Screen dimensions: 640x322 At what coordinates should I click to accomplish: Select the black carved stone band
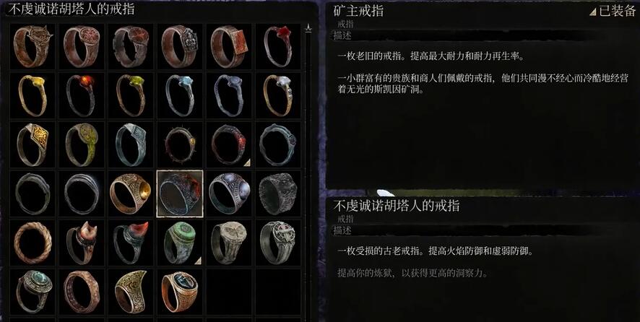point(278,193)
